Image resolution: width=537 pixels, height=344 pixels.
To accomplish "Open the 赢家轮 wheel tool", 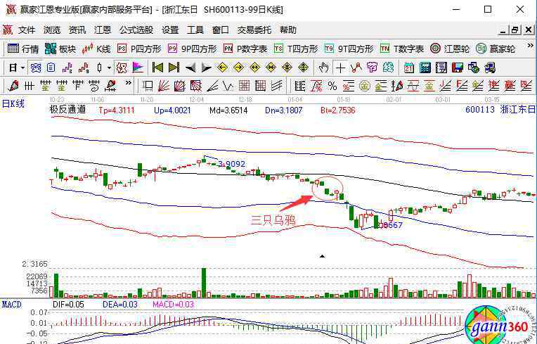I will [x=496, y=49].
